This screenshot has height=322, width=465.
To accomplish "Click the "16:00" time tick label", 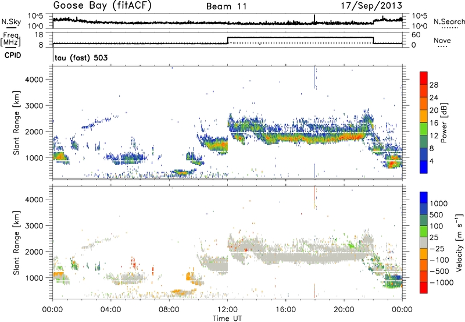I will coord(285,310).
